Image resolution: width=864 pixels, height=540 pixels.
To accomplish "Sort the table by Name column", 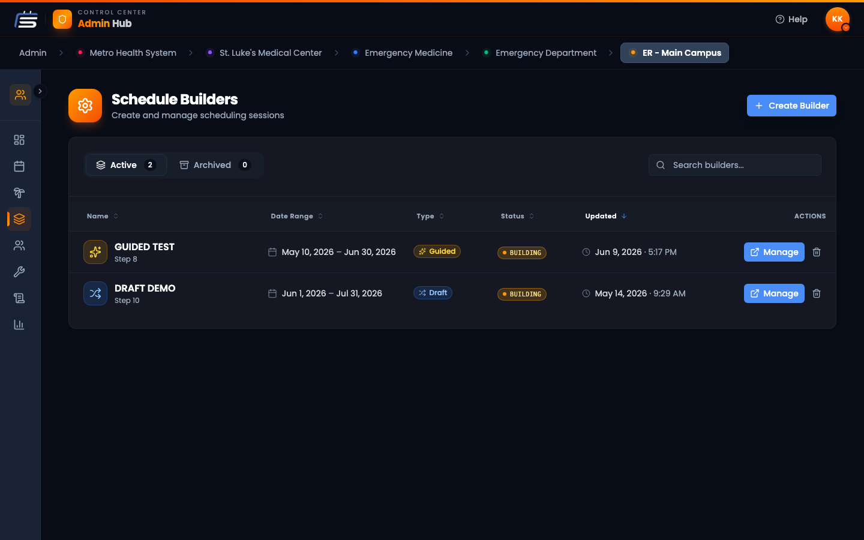I will point(103,216).
